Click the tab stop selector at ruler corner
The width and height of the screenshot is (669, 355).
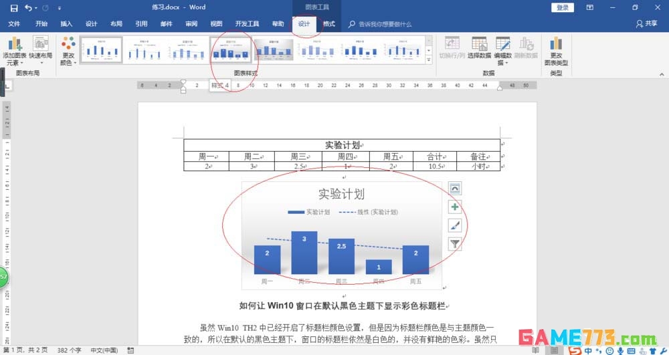7,86
